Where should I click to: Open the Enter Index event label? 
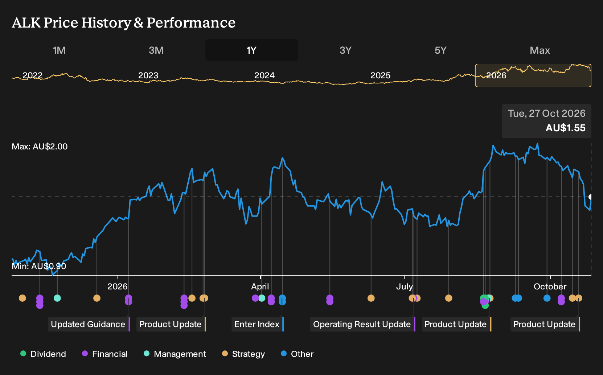[258, 324]
